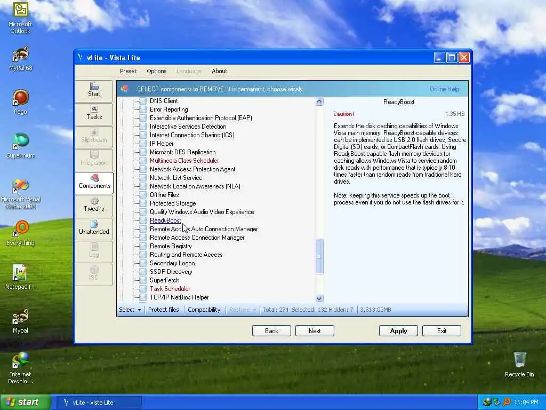Open the Options menu

click(x=157, y=71)
